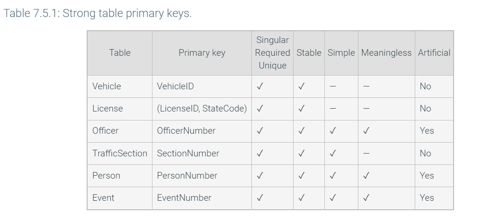Click the 'Primary key' column header
This screenshot has width=491, height=223.
pos(202,53)
